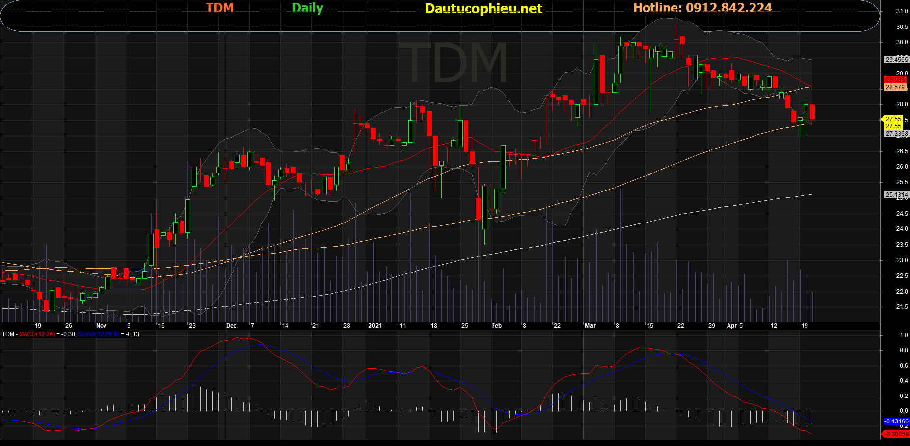Click the 26.5 price axis label

click(x=902, y=151)
